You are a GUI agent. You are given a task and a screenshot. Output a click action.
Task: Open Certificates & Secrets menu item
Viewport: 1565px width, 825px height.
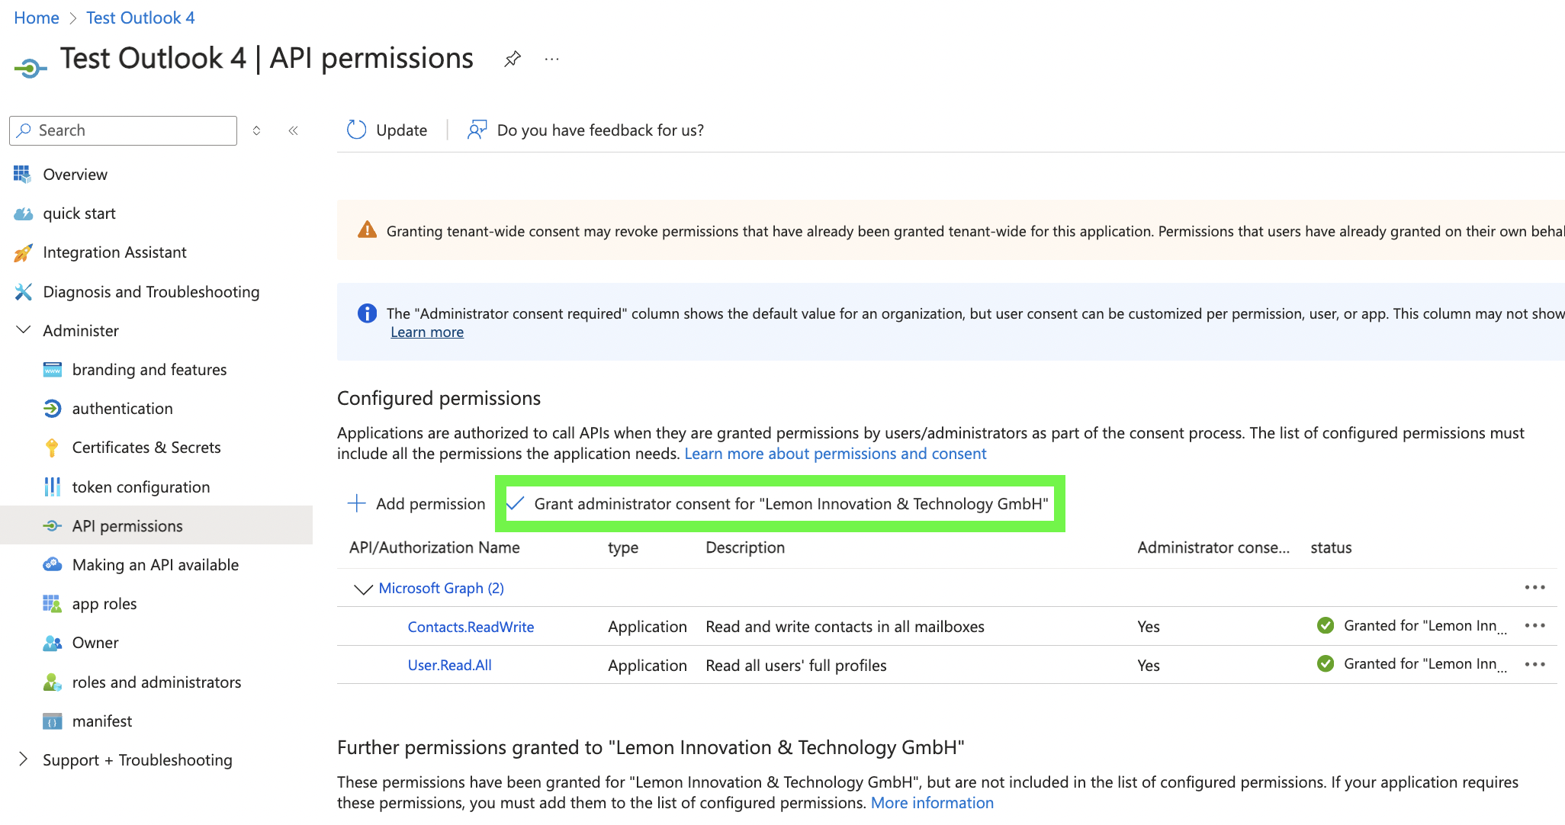pyautogui.click(x=146, y=448)
